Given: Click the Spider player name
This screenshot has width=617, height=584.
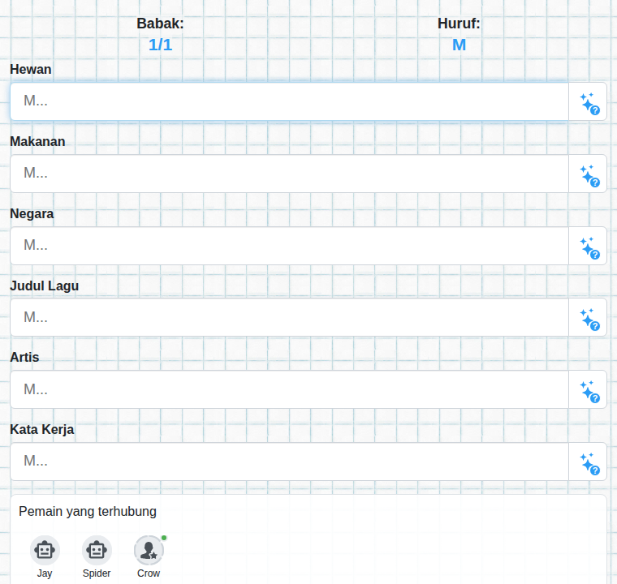Looking at the screenshot, I should (x=97, y=573).
